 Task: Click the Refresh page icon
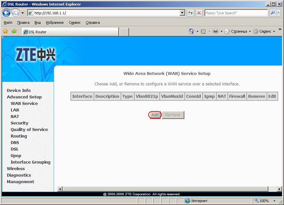191,13
